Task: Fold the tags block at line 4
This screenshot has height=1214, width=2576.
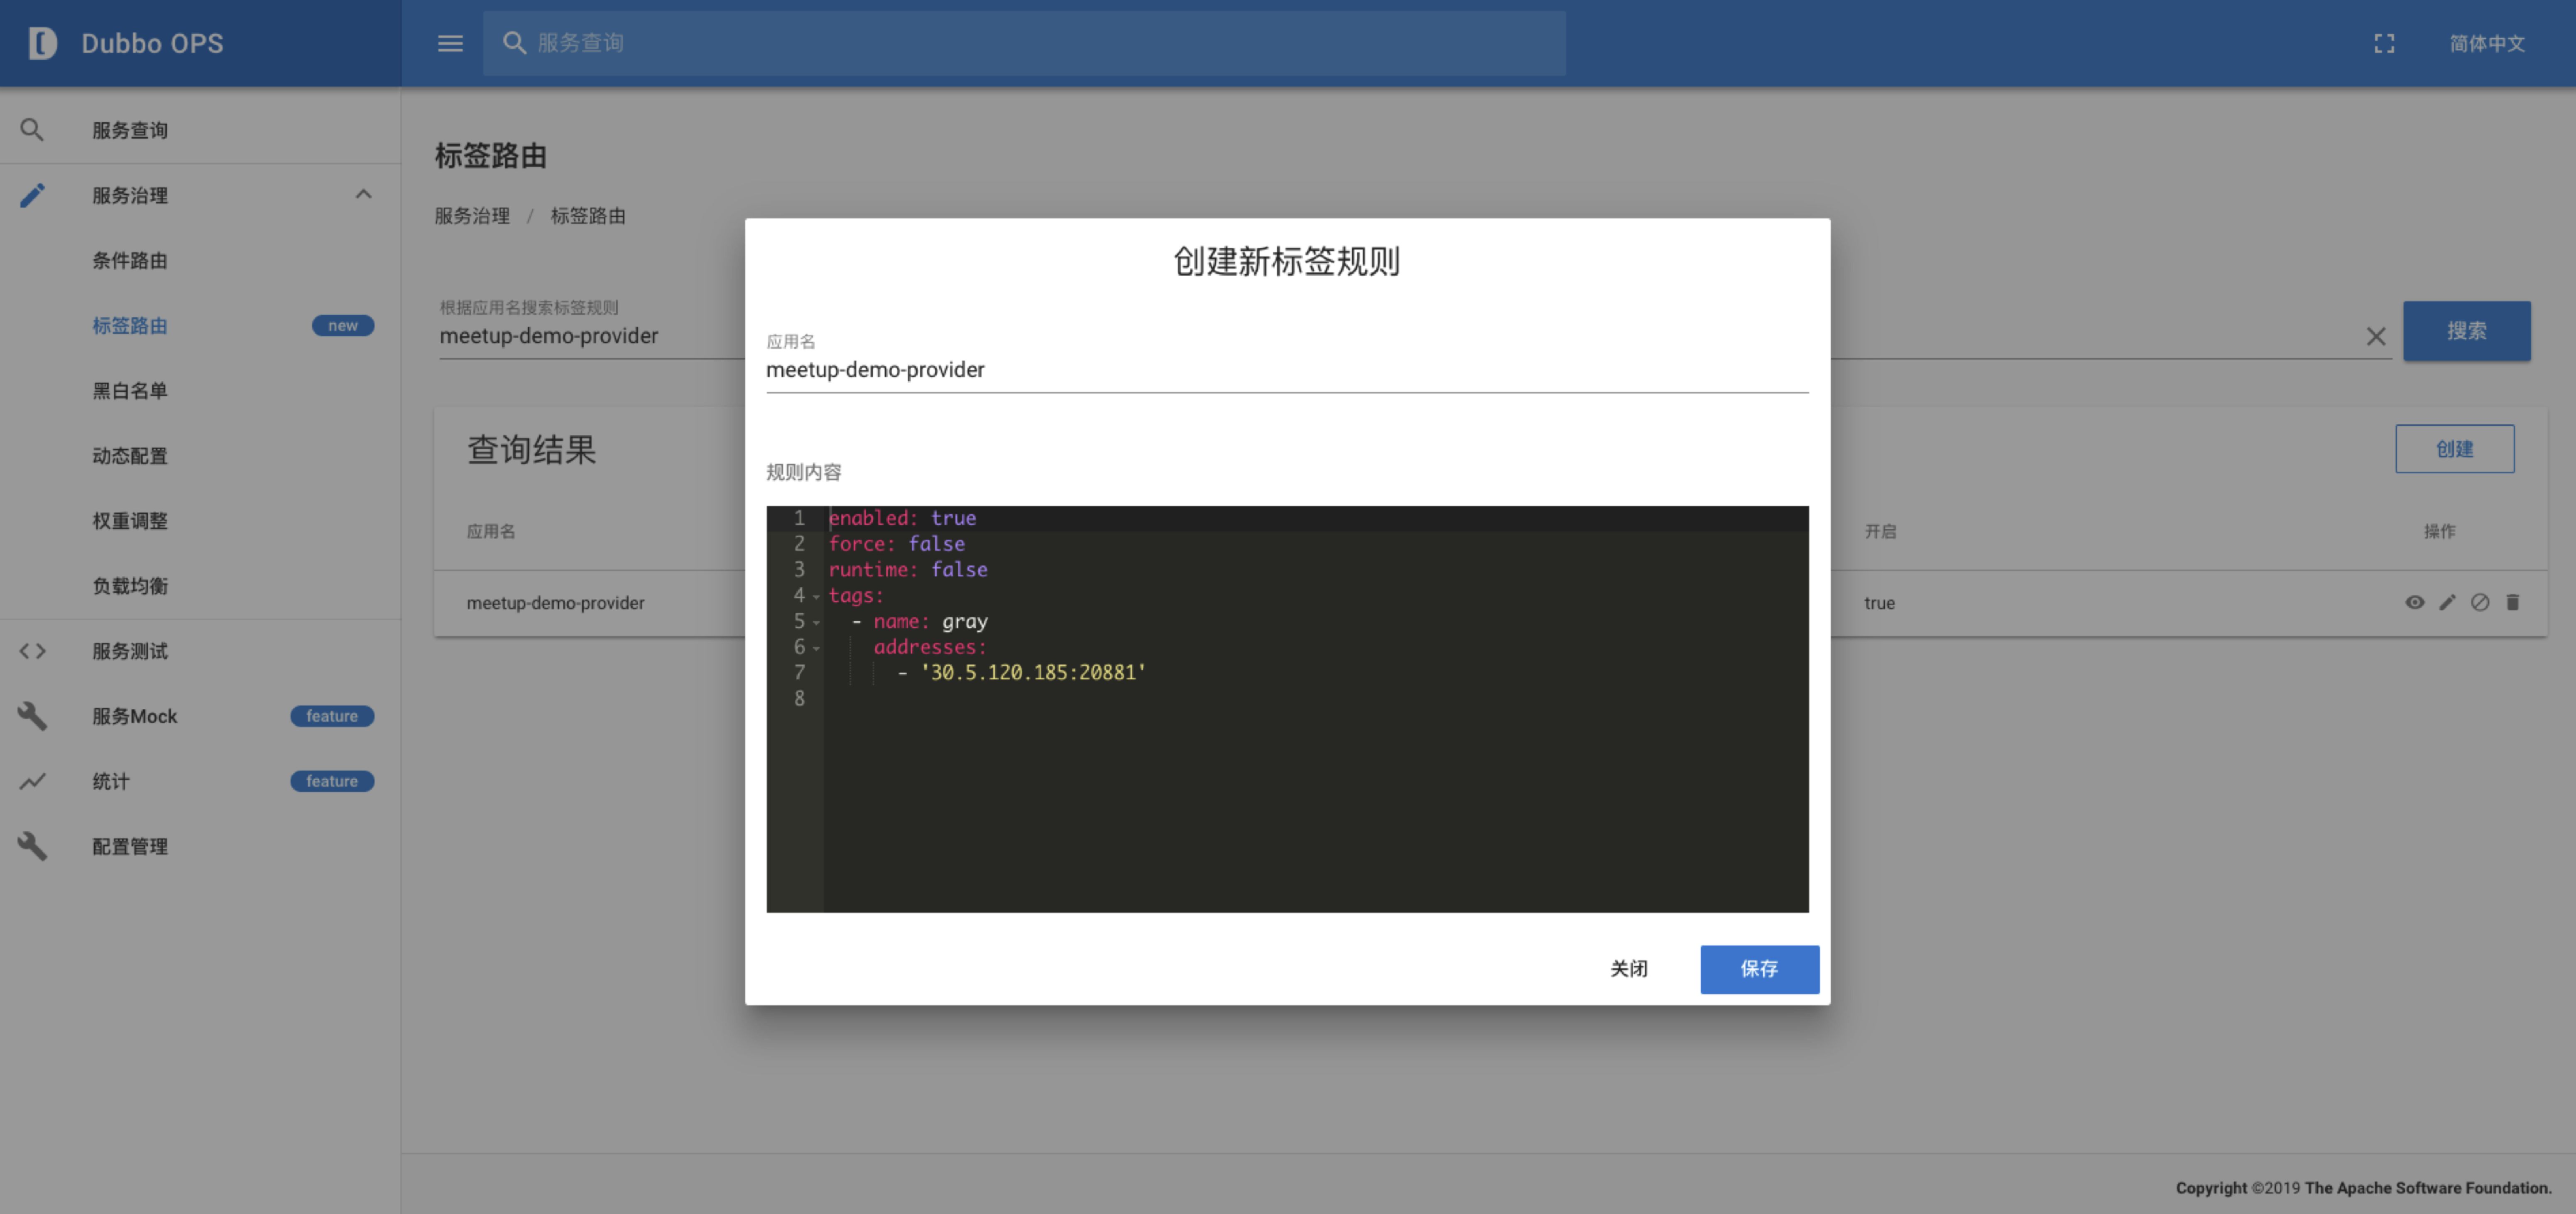Action: 816,597
